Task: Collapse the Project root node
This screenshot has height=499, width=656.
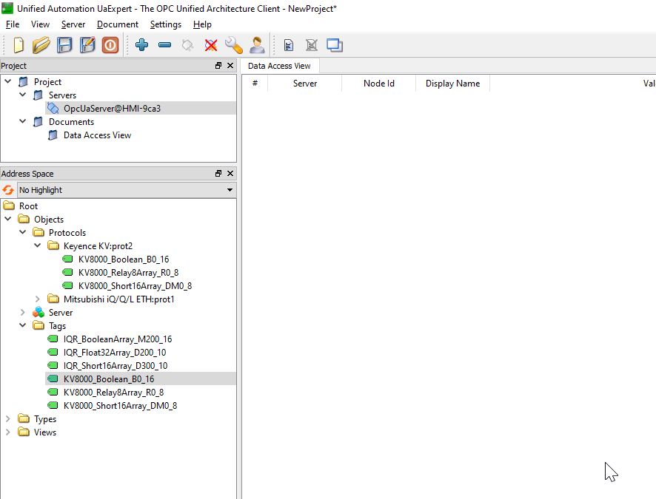Action: click(x=8, y=81)
